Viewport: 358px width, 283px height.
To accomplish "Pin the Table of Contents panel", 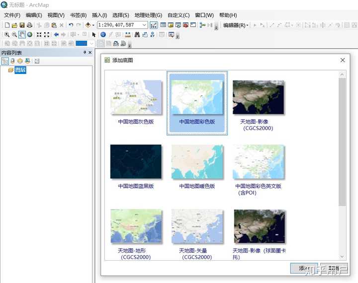I will [x=85, y=53].
